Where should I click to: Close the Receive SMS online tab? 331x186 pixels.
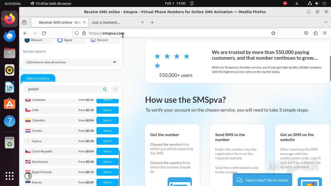84,22
